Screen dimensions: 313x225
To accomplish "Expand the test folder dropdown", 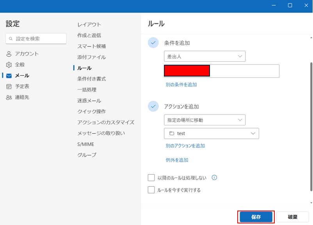I will point(212,134).
